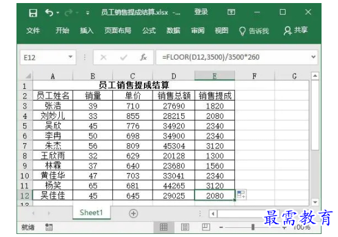Click the cell with name 张浩
This screenshot has width=338, height=237.
53,105
